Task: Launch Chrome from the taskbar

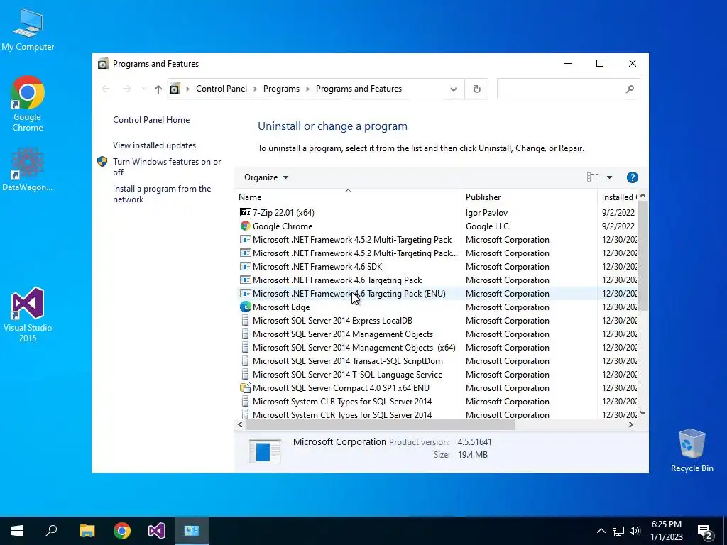Action: pyautogui.click(x=122, y=531)
